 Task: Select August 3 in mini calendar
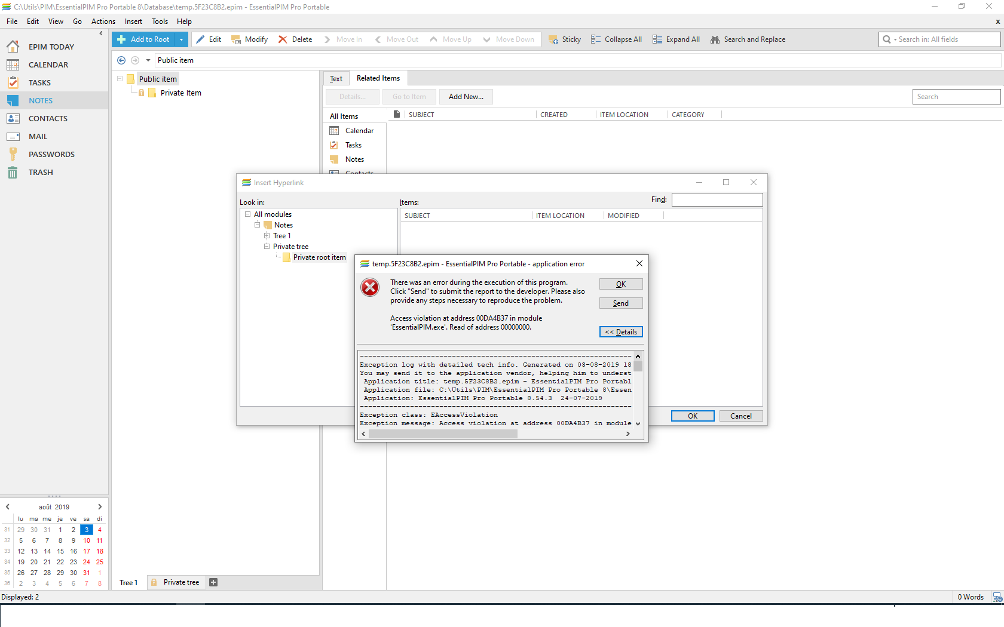(87, 530)
